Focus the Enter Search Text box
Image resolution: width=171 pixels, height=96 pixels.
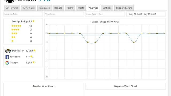tap(105, 14)
